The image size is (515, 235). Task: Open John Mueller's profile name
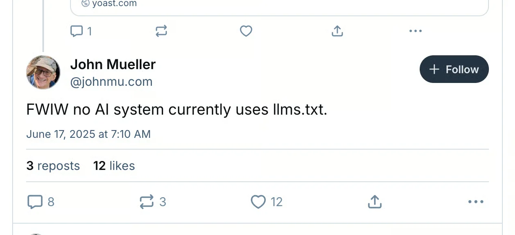113,64
